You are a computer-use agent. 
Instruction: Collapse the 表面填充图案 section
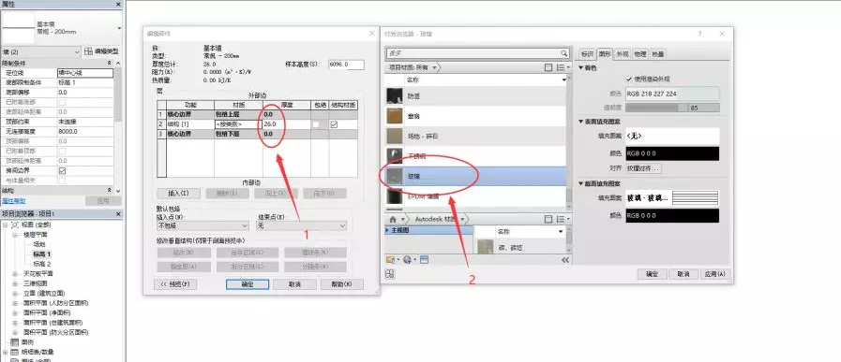pos(581,122)
